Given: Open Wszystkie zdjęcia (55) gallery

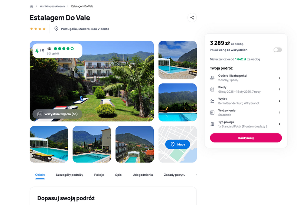Looking at the screenshot, I should pyautogui.click(x=58, y=114).
